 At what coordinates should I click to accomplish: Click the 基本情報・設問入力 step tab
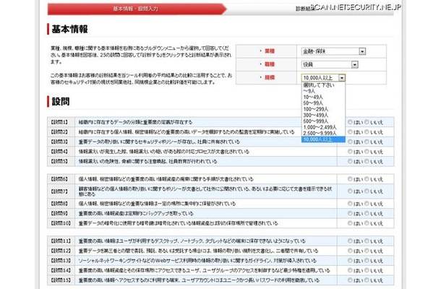click(136, 9)
